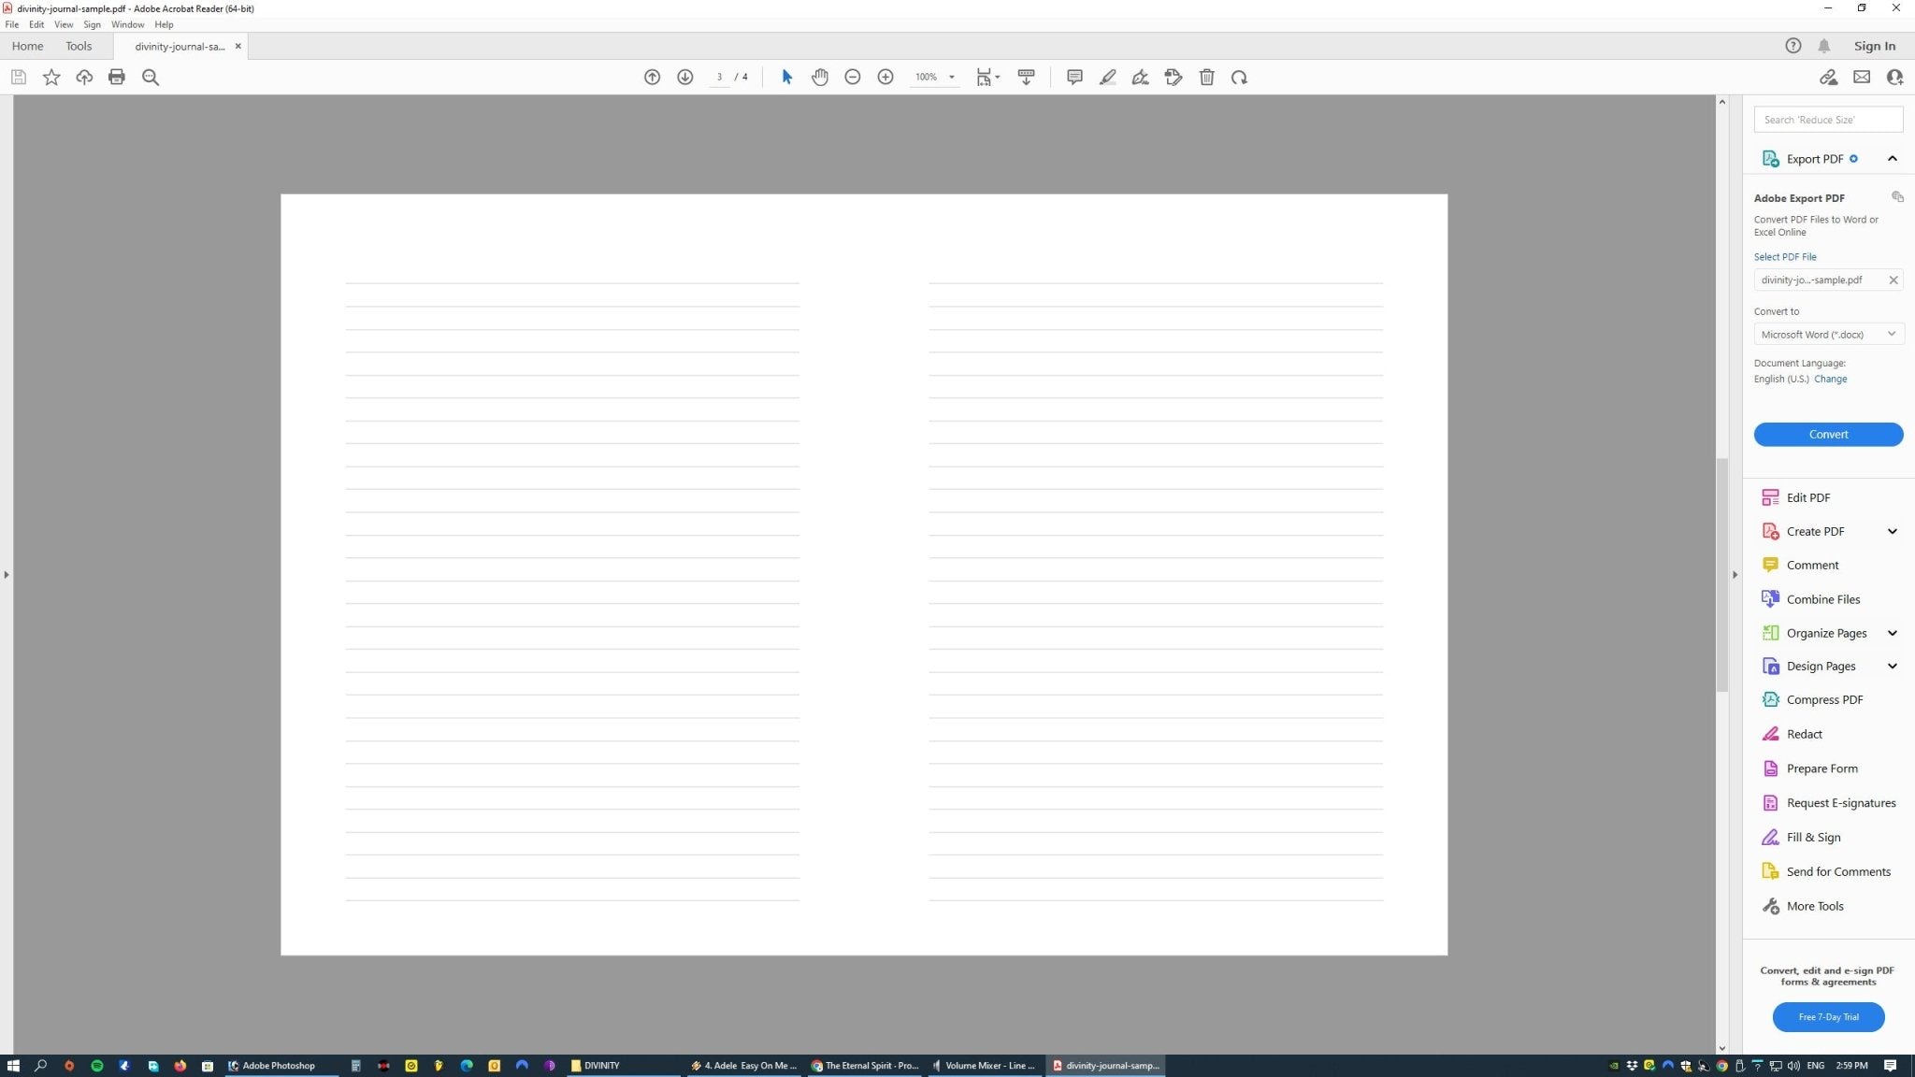
Task: Select the Highlight text tool
Action: (x=1107, y=78)
